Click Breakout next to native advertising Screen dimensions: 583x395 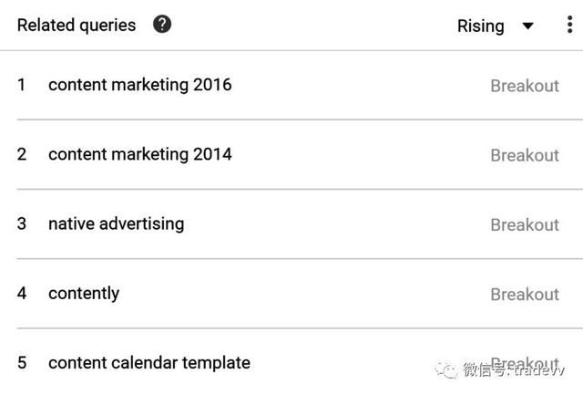pos(525,224)
